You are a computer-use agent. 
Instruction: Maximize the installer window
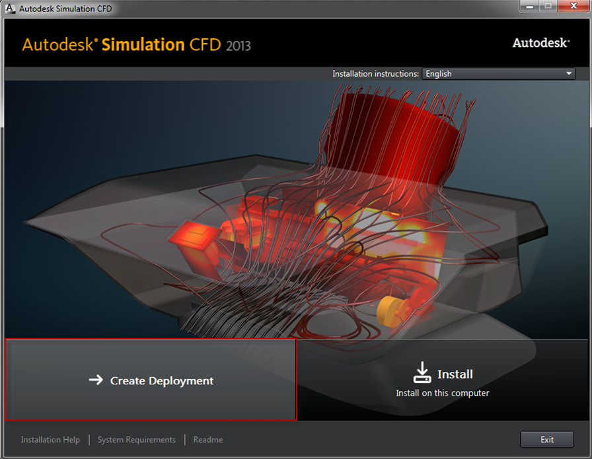[548, 6]
